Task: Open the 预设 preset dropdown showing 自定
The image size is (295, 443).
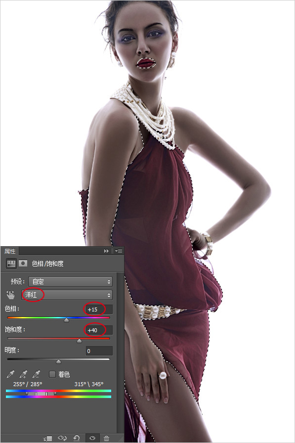Action: [x=70, y=281]
